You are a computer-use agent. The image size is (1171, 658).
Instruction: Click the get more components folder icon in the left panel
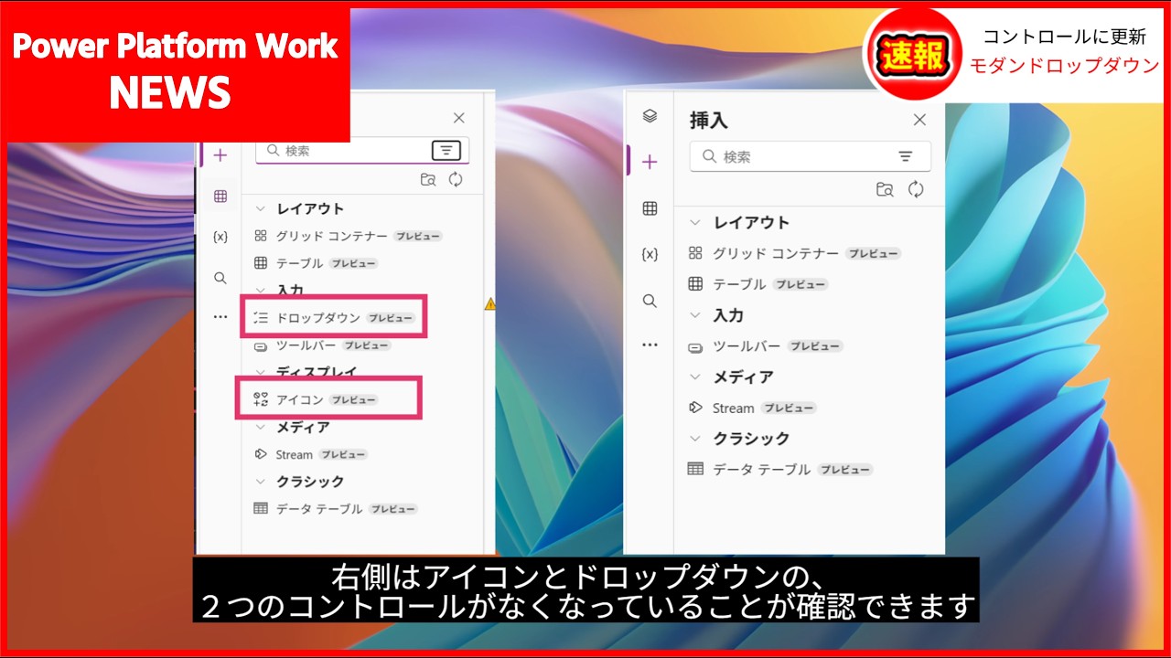tap(428, 180)
